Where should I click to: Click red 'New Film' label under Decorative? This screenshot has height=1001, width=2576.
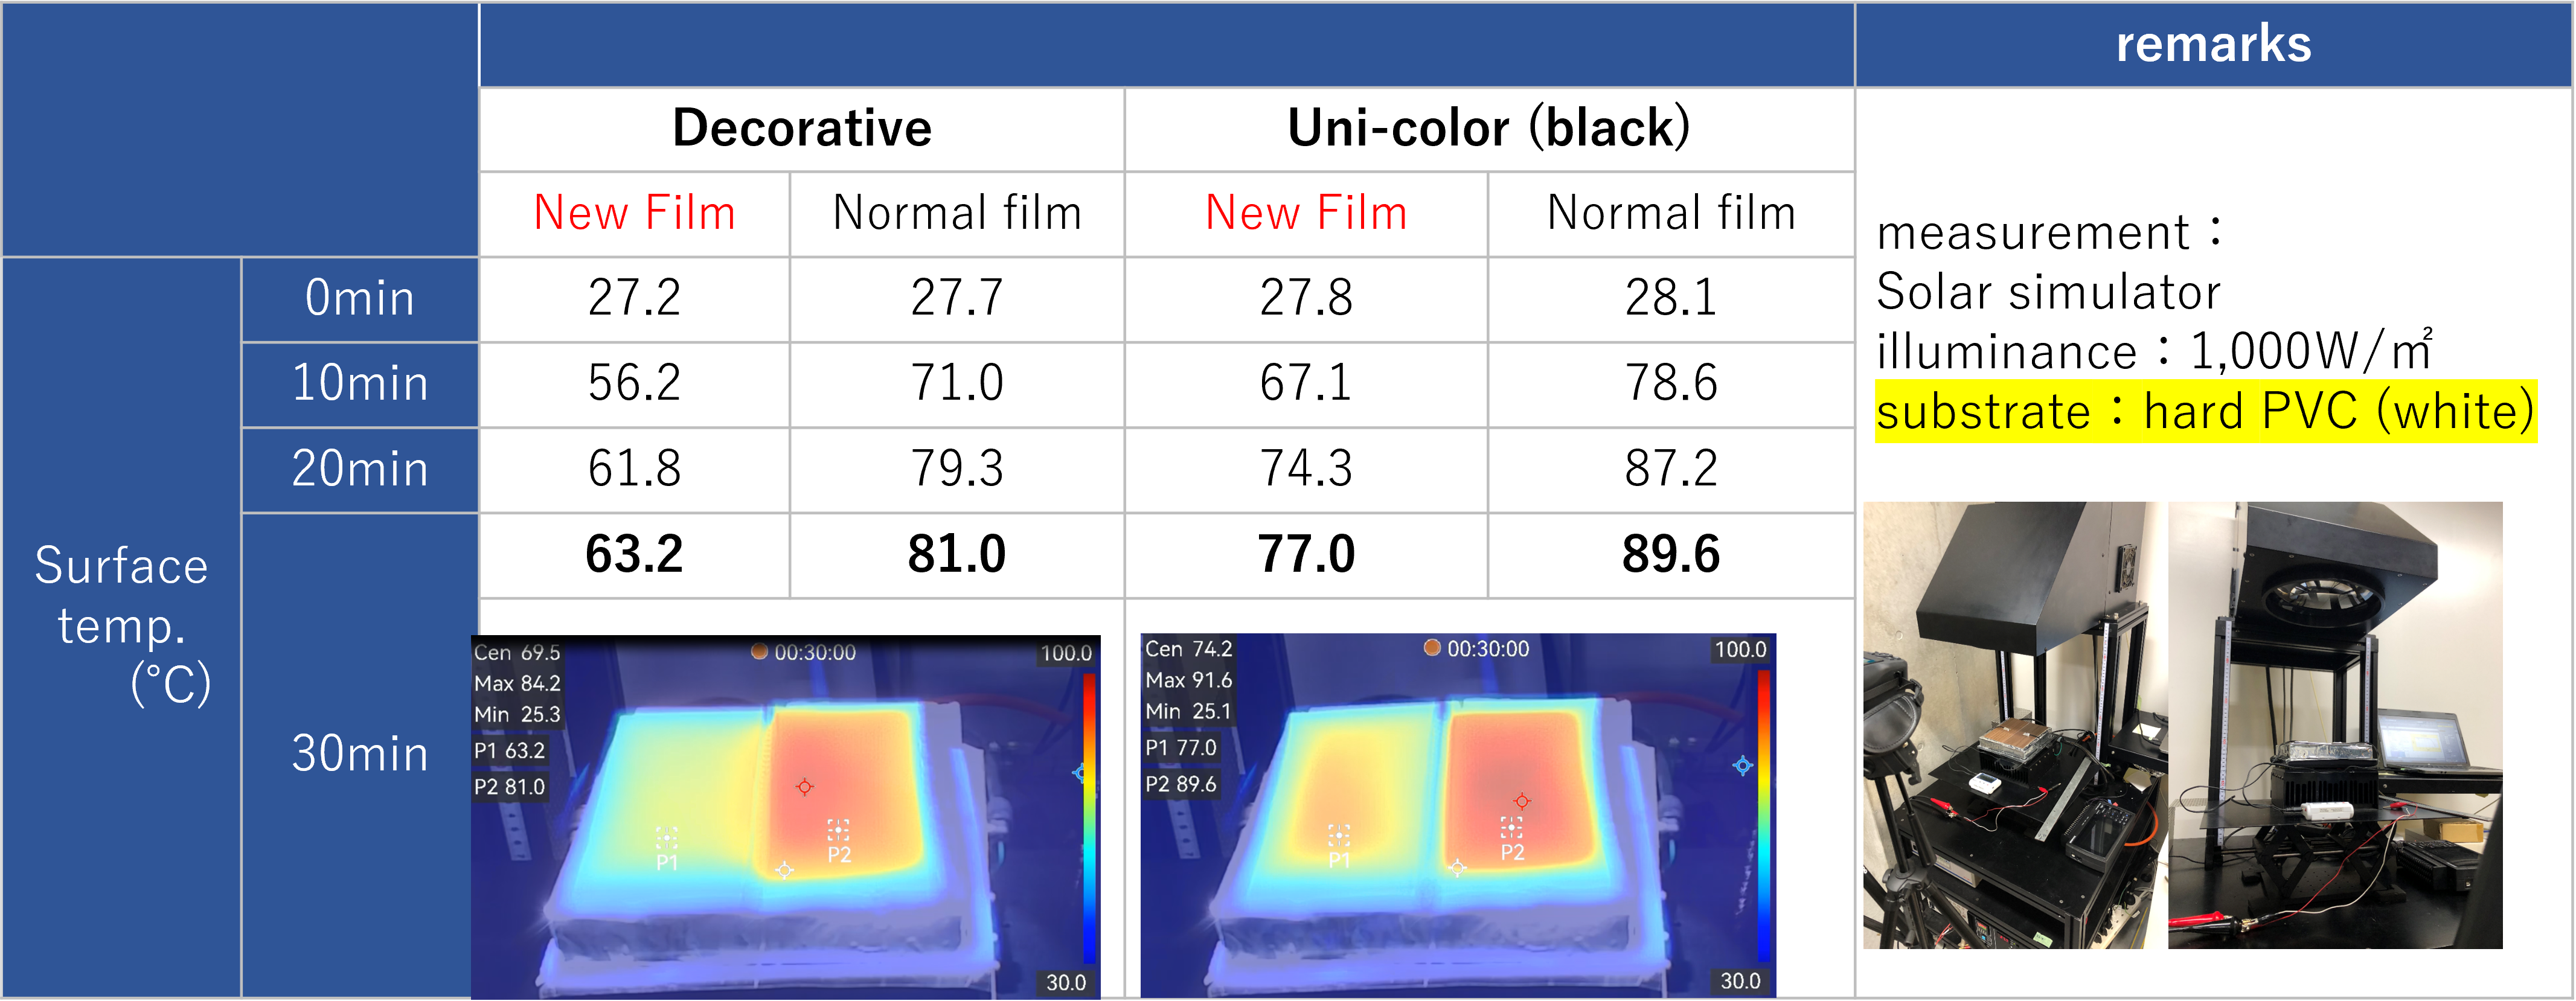pyautogui.click(x=634, y=213)
